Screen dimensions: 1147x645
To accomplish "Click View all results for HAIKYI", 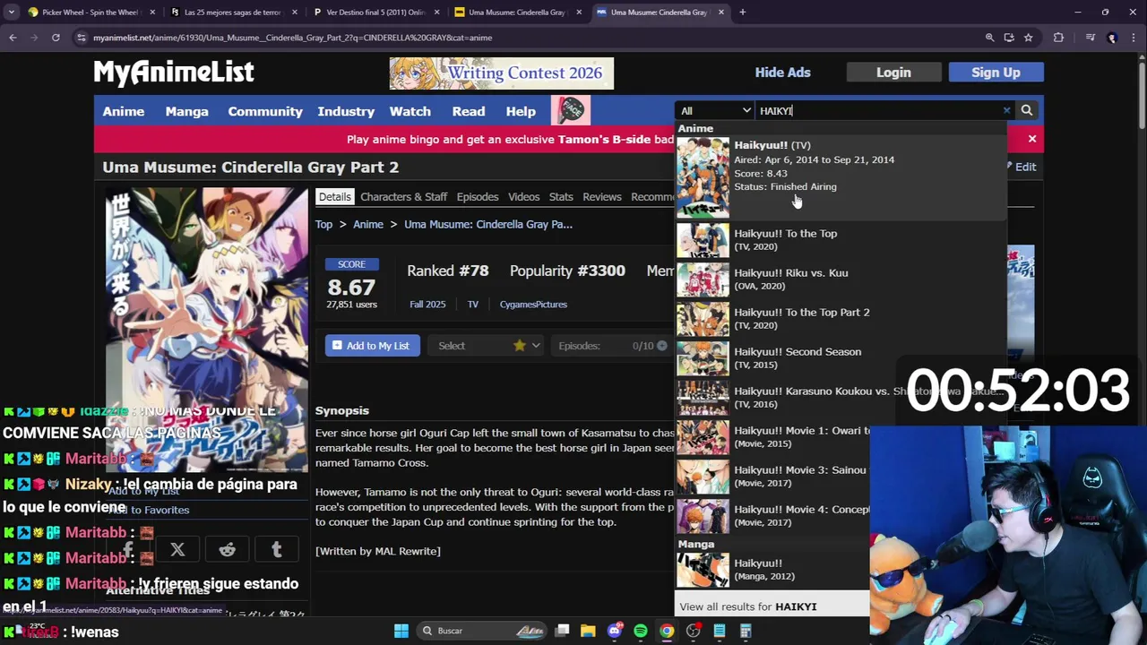I will (748, 606).
